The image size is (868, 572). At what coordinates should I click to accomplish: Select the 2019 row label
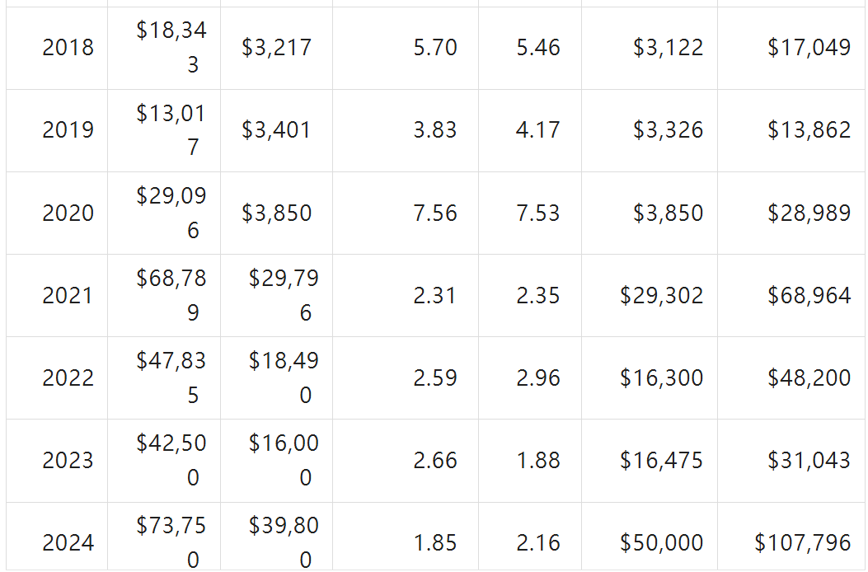(68, 130)
